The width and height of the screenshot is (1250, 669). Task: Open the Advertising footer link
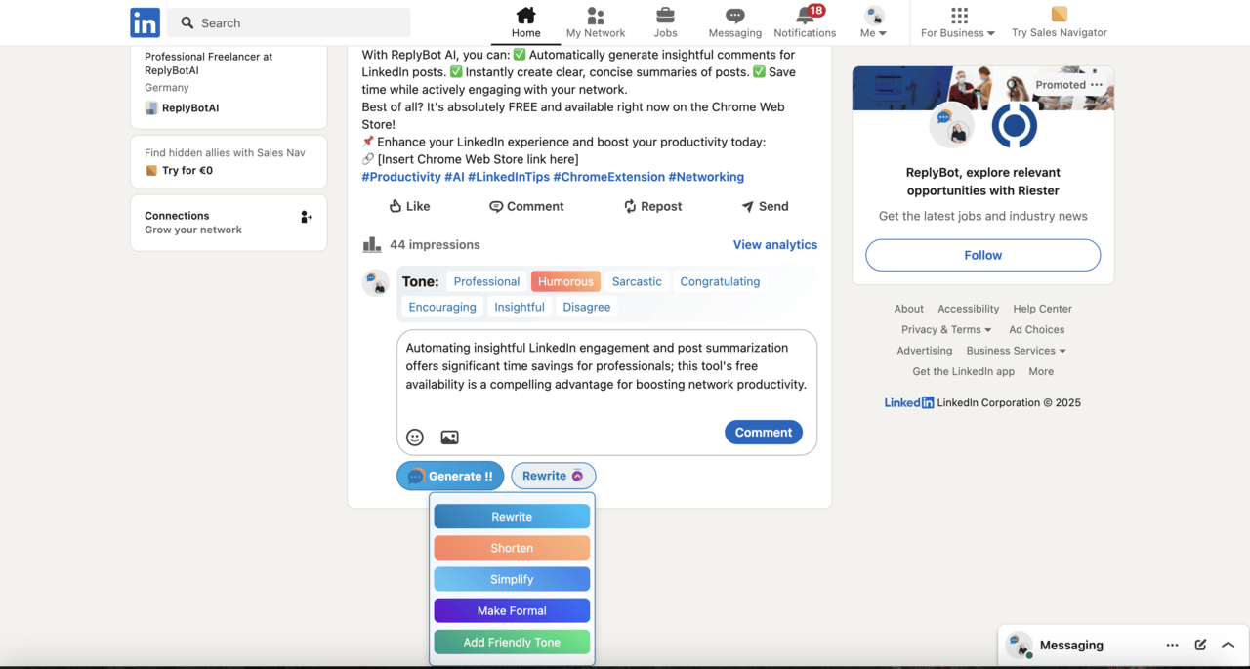click(x=925, y=351)
